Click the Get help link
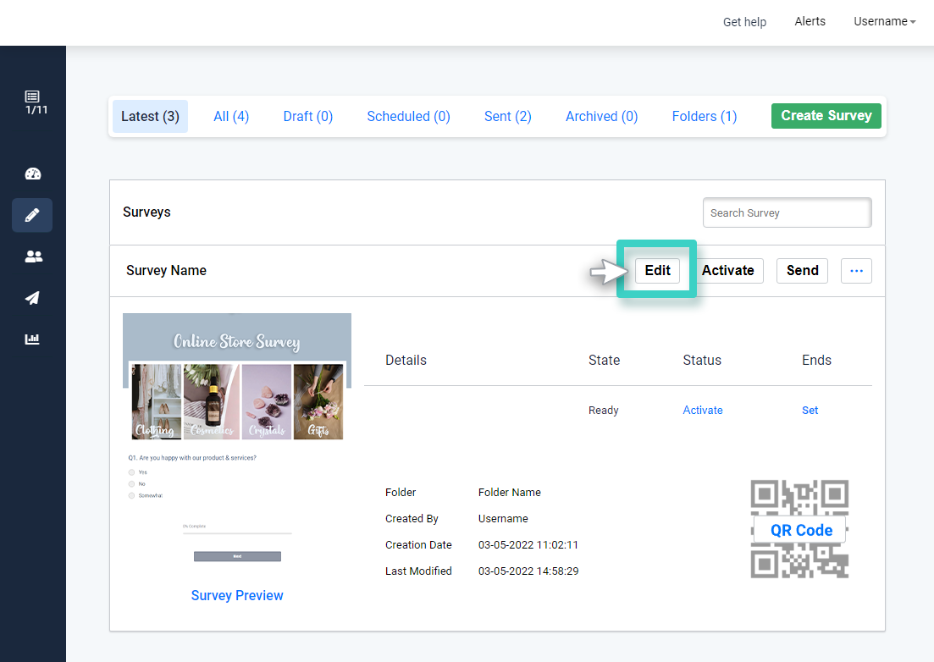 [x=744, y=22]
